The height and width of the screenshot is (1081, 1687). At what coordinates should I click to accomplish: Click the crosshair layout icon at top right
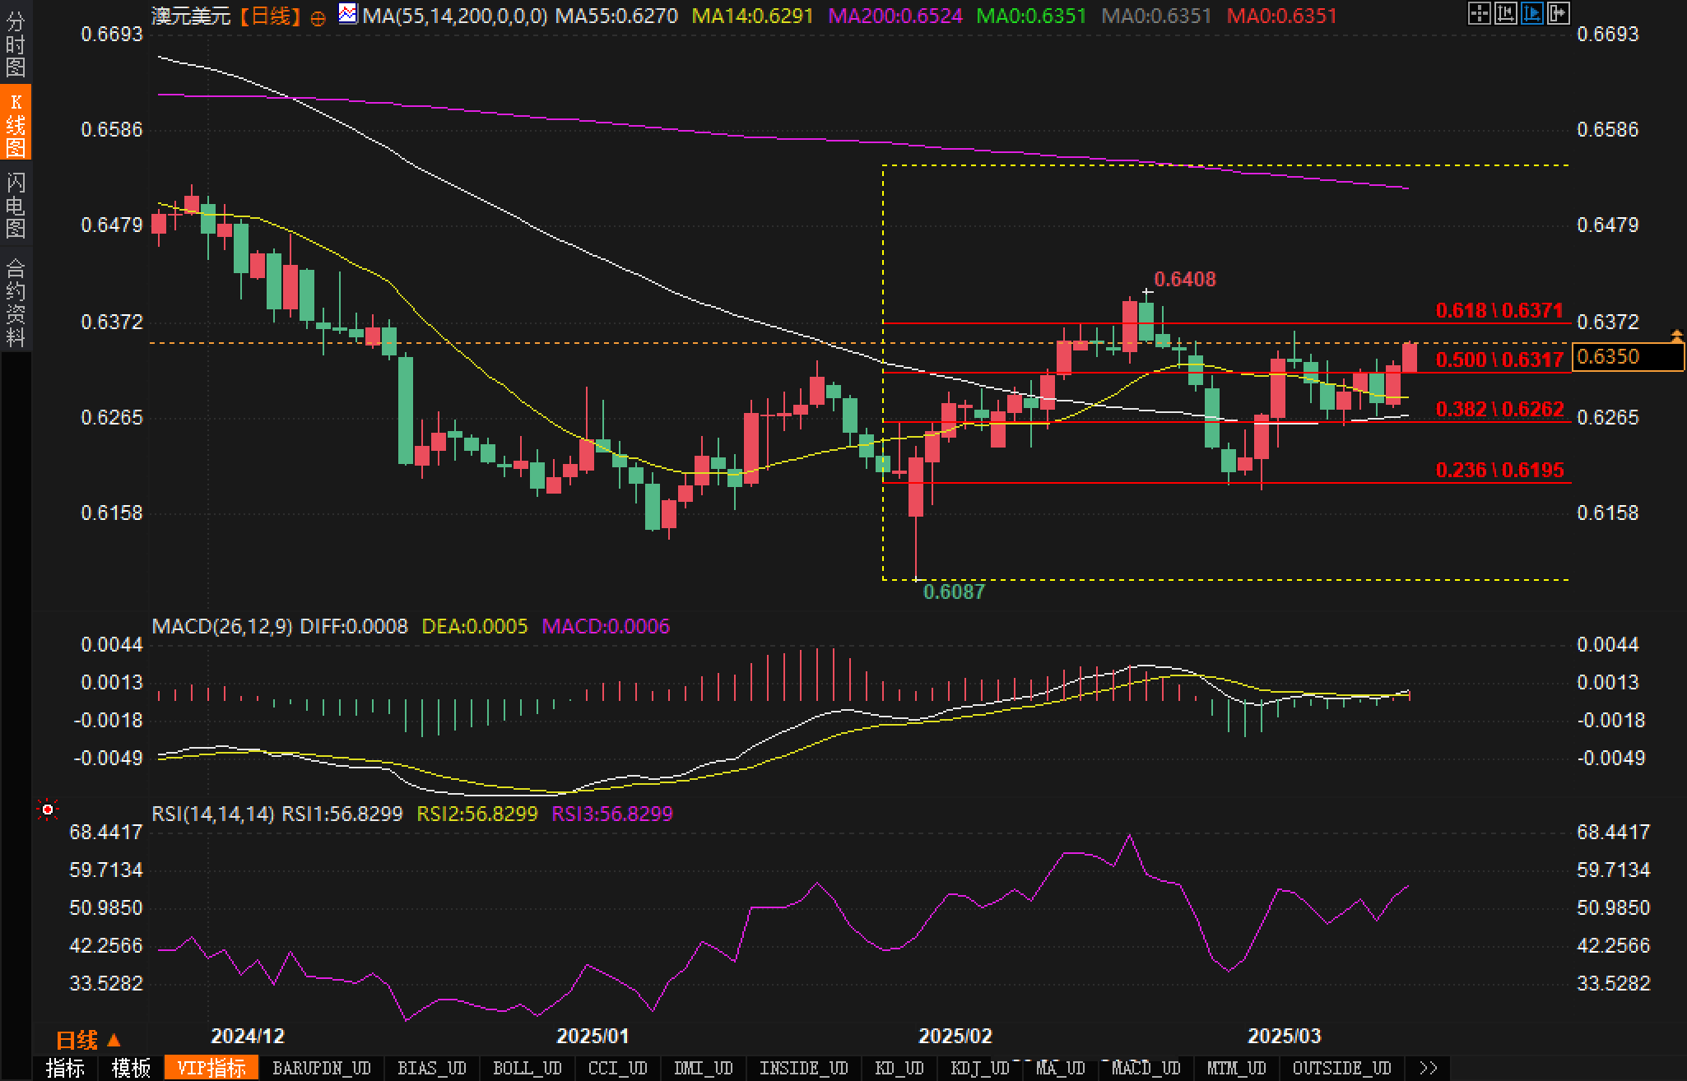(x=1480, y=13)
